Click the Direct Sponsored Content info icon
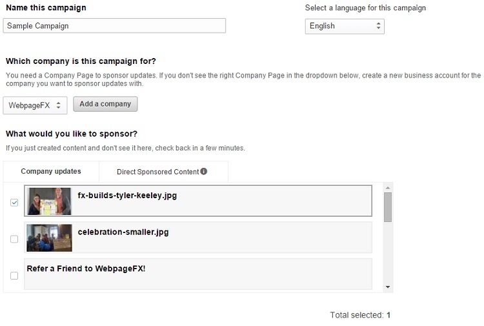This screenshot has height=326, width=484. pos(204,171)
